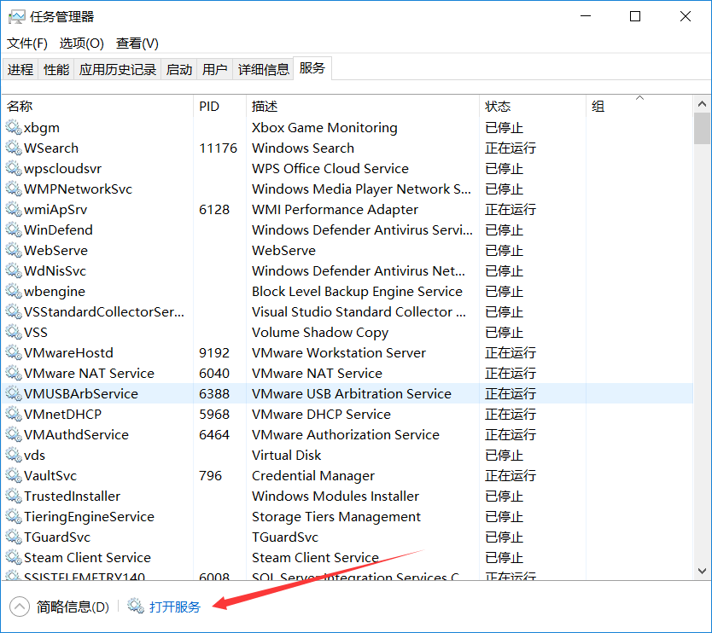Image resolution: width=712 pixels, height=633 pixels.
Task: Click the gear icon beside vds
Action: point(14,455)
